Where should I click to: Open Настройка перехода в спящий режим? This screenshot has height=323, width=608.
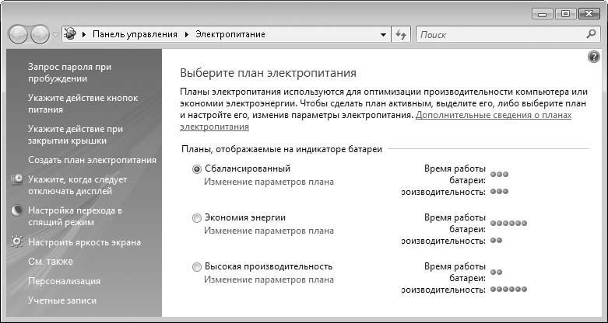coord(76,216)
